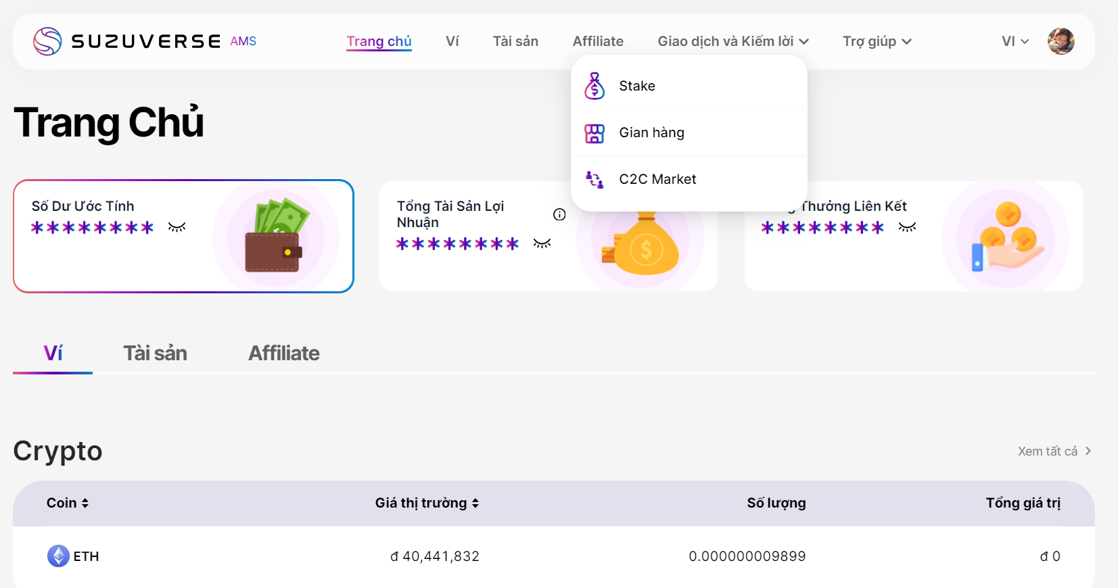
Task: Collapse the Giao dịch và Kiếm lời dropdown
Action: point(733,41)
